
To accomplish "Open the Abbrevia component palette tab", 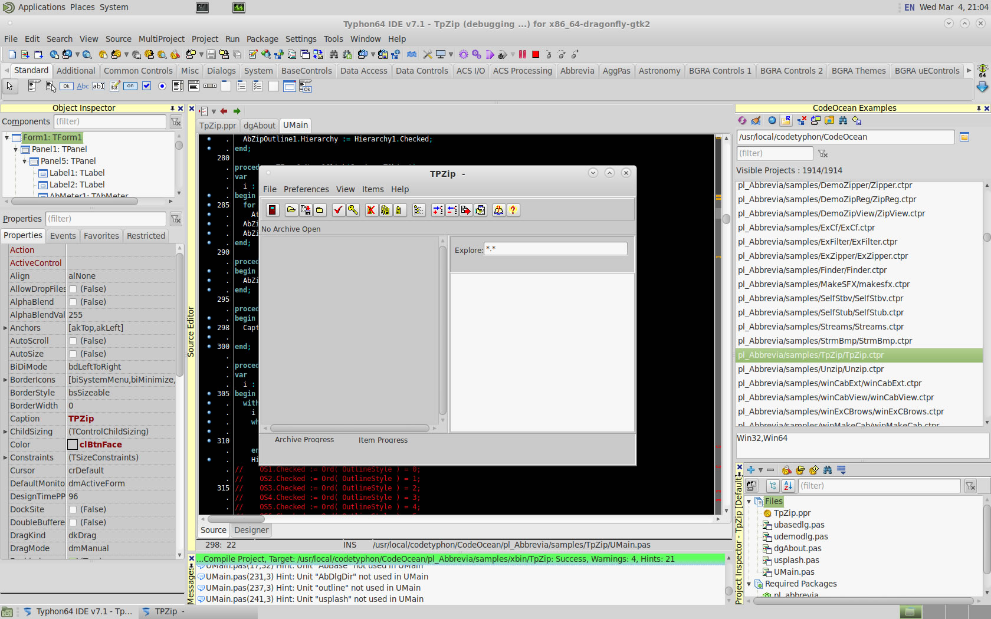I will pos(577,71).
